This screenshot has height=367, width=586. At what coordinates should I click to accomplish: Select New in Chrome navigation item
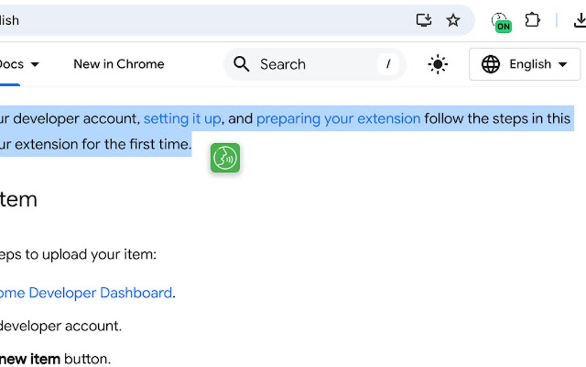118,64
